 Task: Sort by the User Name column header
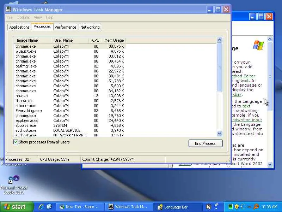click(x=70, y=40)
